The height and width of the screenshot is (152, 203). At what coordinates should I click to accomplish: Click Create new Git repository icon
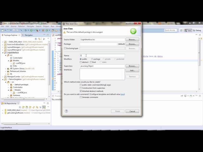point(30,107)
